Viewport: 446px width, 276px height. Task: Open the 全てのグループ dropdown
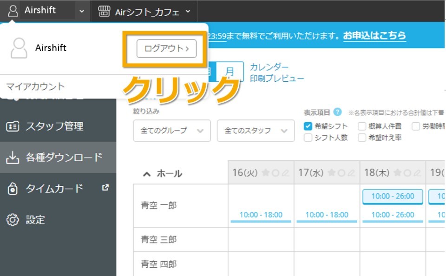(171, 131)
